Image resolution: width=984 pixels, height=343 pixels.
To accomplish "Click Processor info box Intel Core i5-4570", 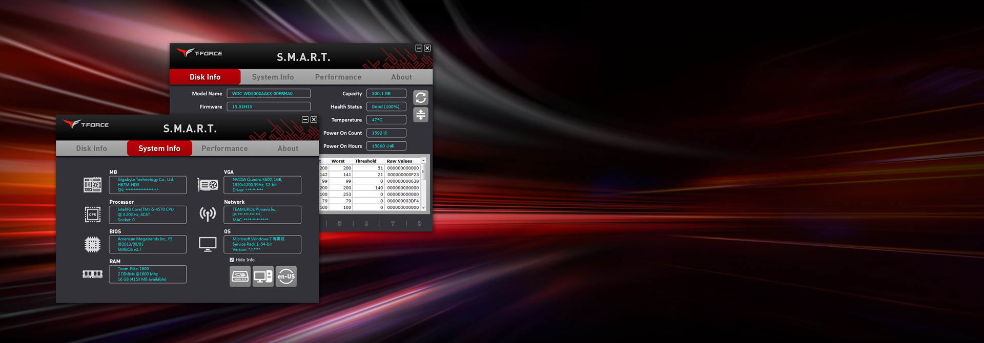I will tap(148, 215).
